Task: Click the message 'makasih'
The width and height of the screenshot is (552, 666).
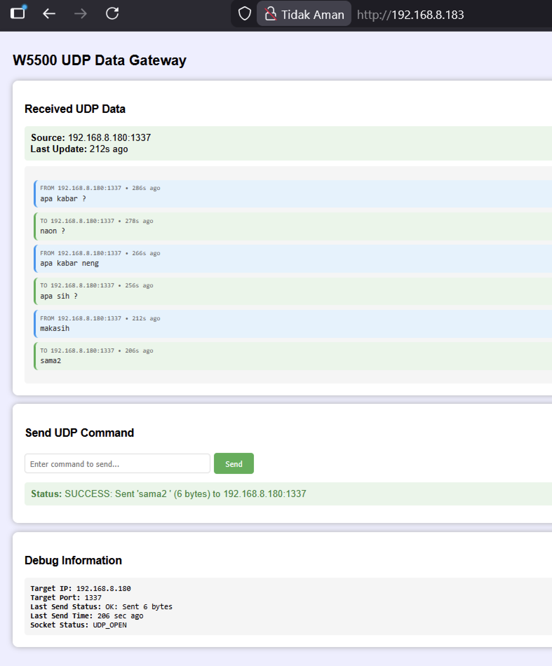Action: [55, 328]
